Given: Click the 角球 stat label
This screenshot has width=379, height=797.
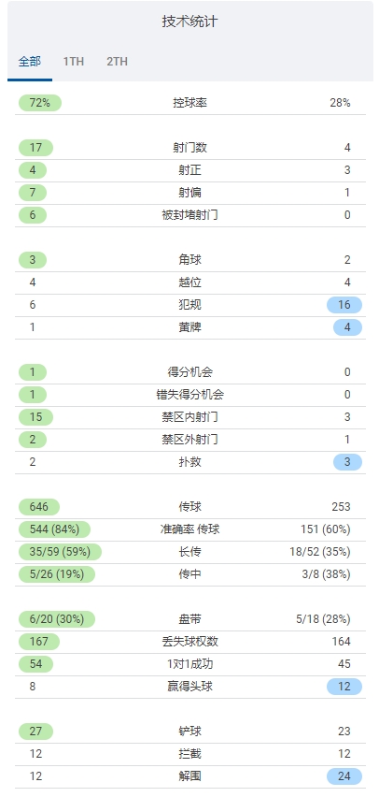Looking at the screenshot, I should (x=189, y=260).
